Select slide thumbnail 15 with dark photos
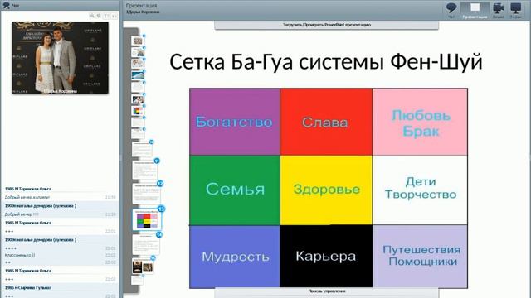This screenshot has width=531, height=298. pyautogui.click(x=142, y=267)
